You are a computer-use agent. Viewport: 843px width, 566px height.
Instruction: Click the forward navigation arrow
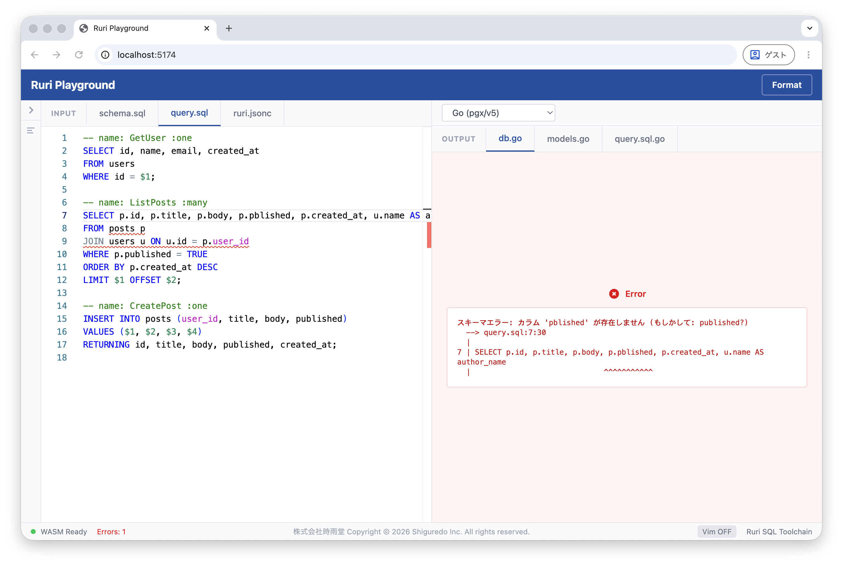click(57, 55)
